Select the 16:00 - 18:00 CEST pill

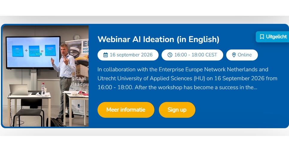pos(192,55)
